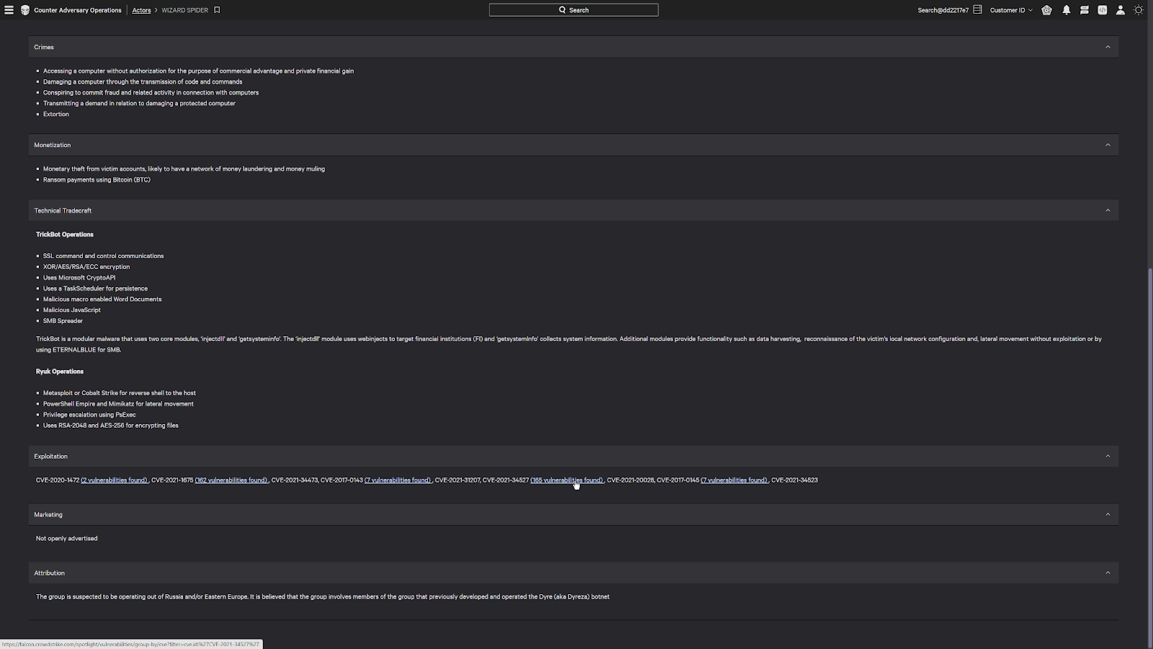Click the TrickBot modular malware description paragraph
This screenshot has height=649, width=1153.
click(569, 344)
